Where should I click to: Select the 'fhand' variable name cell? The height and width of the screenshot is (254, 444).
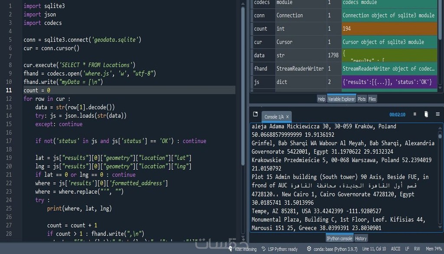coord(263,68)
